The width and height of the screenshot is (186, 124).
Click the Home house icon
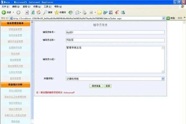38,12
